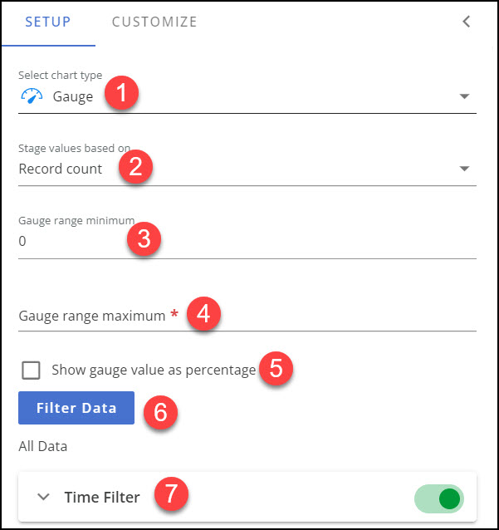Image resolution: width=499 pixels, height=530 pixels.
Task: Collapse the panel with the left chevron
Action: [467, 22]
